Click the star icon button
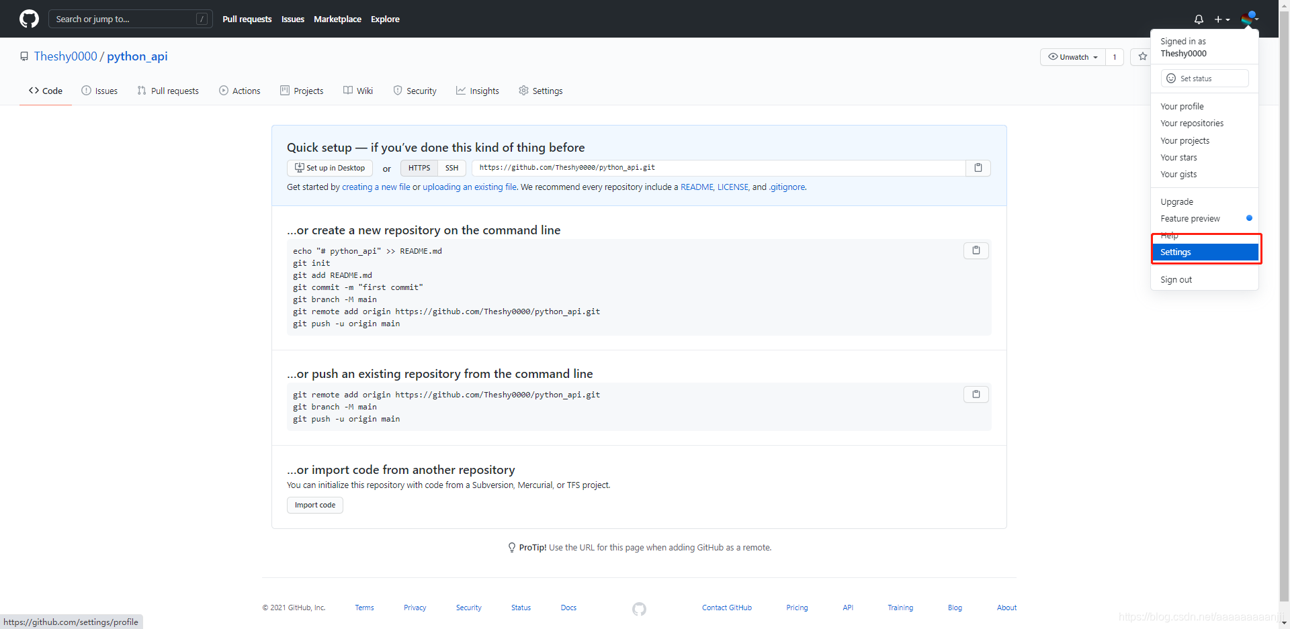1290x629 pixels. click(x=1142, y=57)
